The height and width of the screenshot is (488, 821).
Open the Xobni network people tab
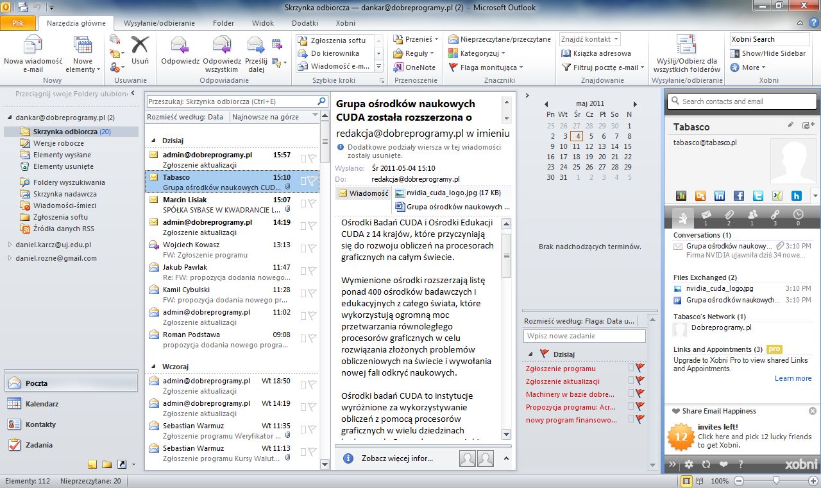point(752,217)
